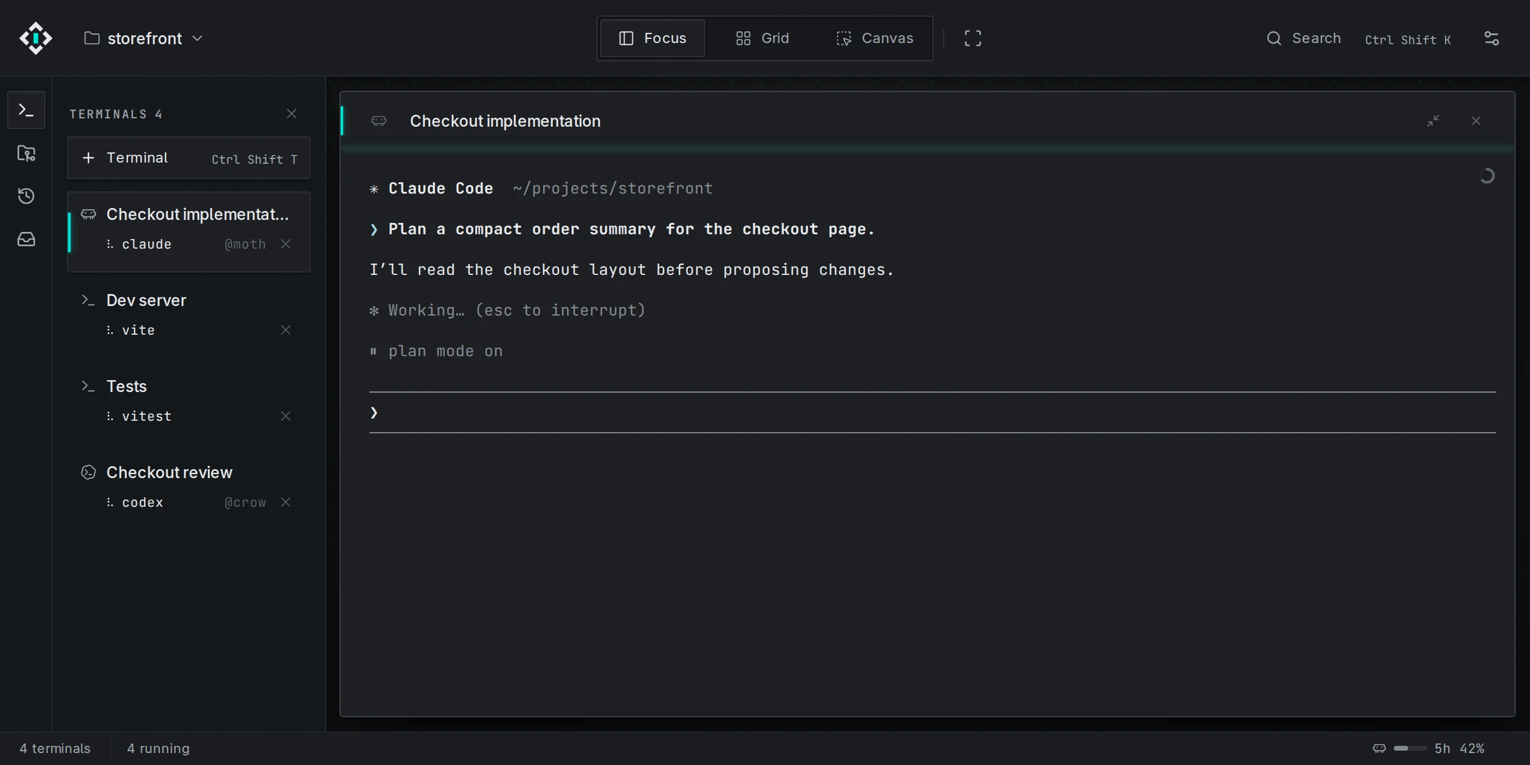Focus the Claude Code prompt input
Viewport: 1530px width, 765px height.
click(932, 412)
